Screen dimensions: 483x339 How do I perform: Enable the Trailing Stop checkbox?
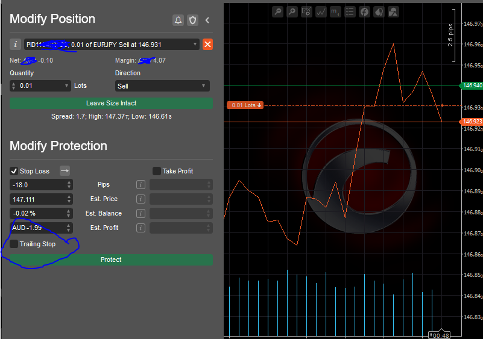14,244
